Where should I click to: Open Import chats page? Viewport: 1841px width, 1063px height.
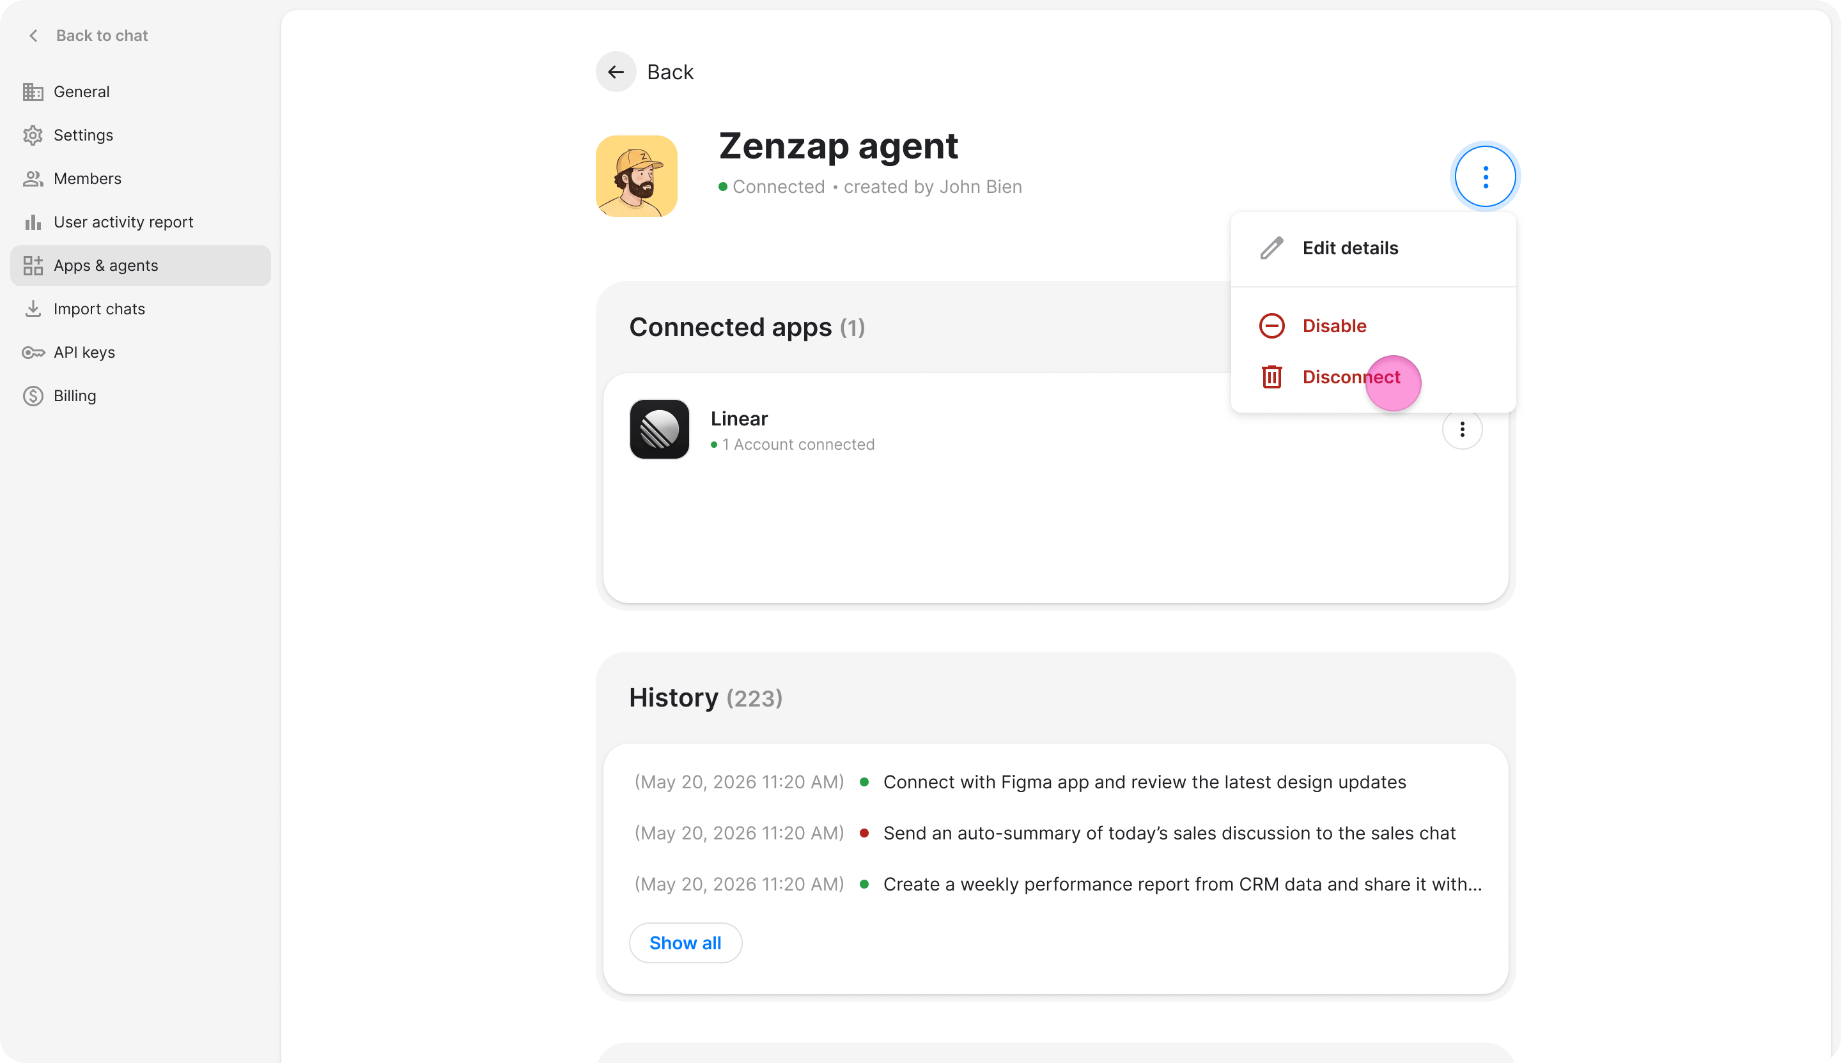[140, 309]
